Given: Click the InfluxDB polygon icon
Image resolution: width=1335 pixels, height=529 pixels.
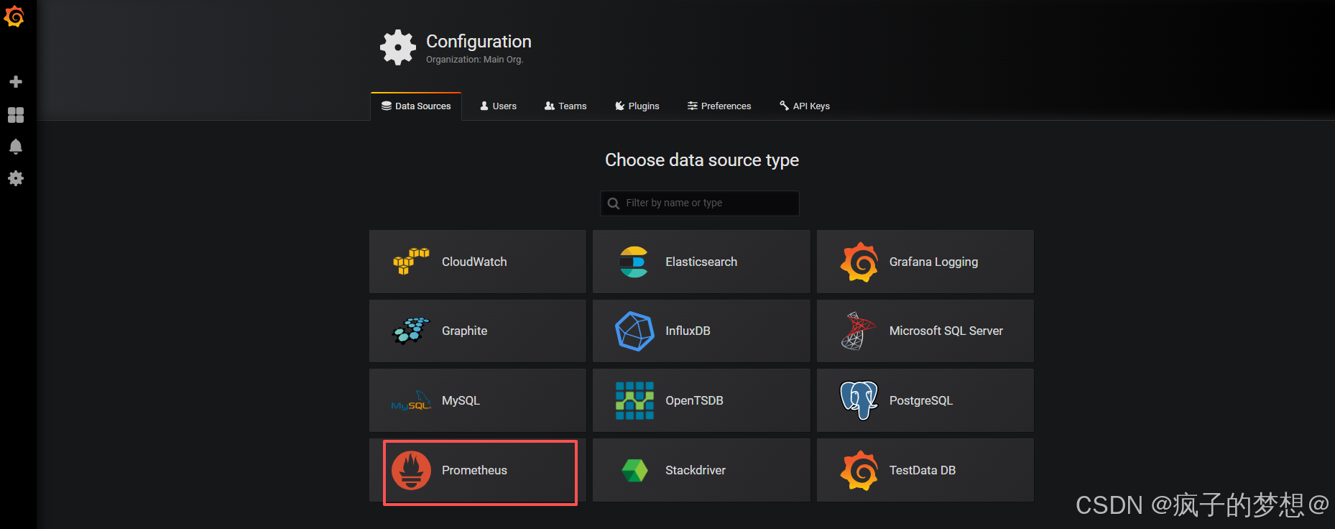Looking at the screenshot, I should point(634,331).
